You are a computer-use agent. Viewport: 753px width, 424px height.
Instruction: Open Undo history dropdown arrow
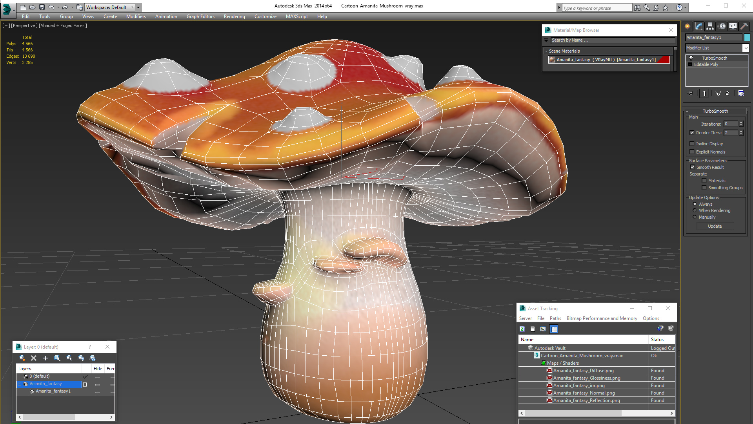(x=58, y=7)
